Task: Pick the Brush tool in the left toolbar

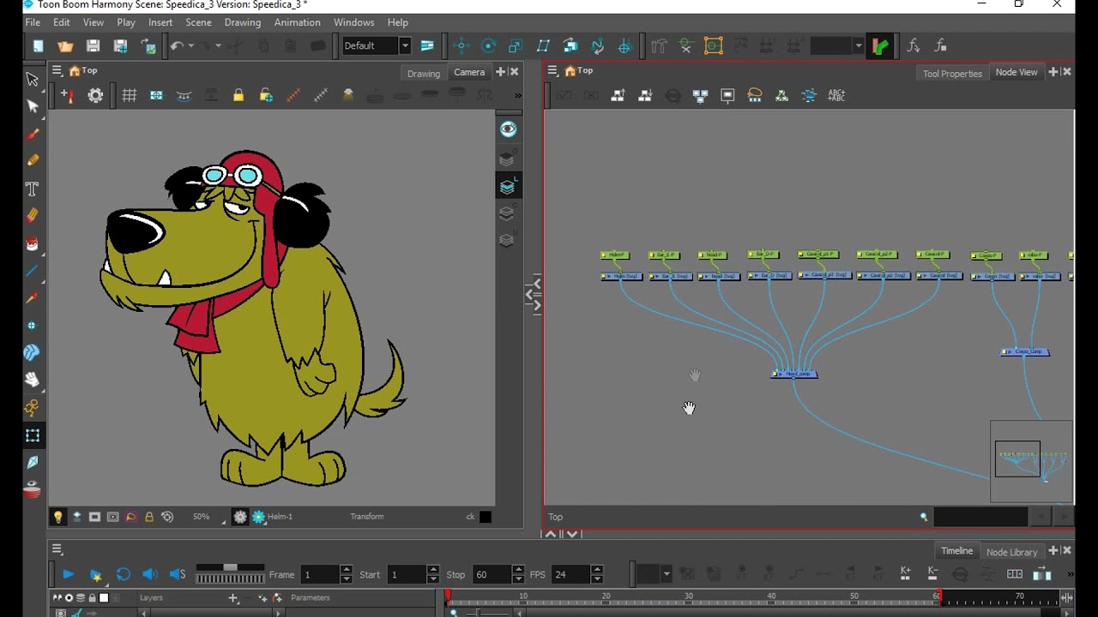Action: 33,134
